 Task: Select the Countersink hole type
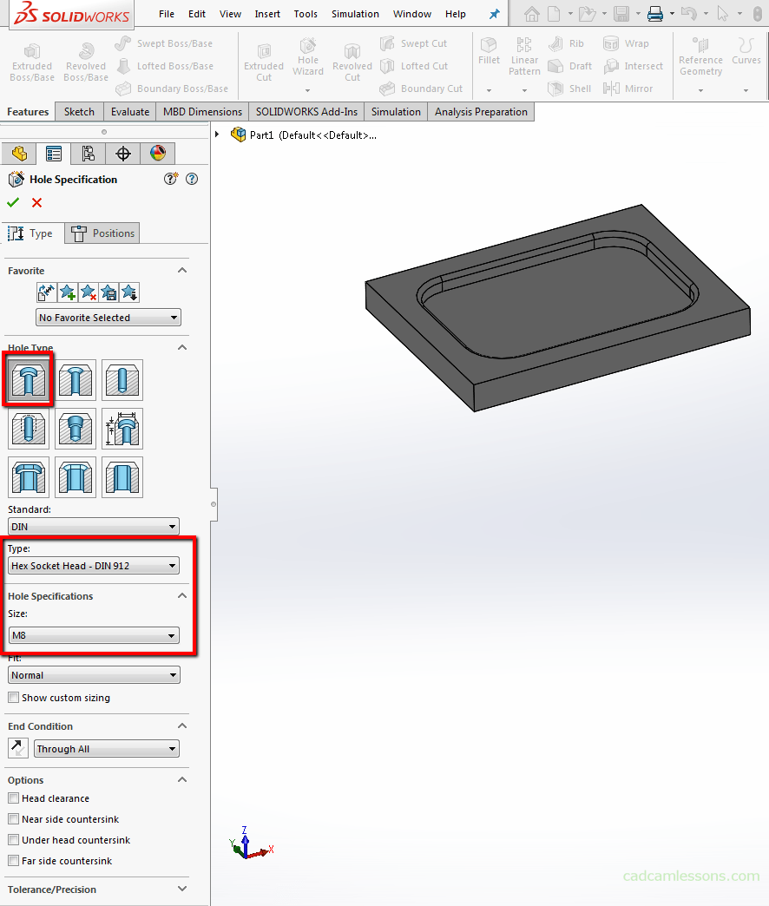tap(75, 380)
